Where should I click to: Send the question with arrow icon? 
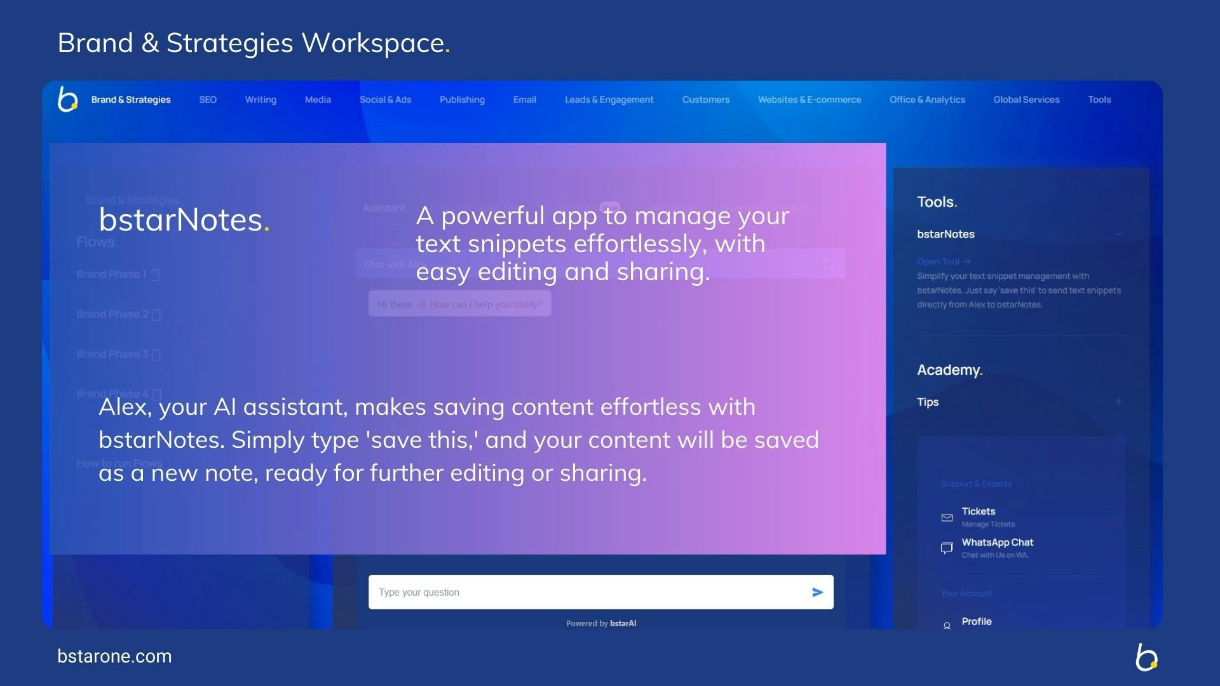click(817, 592)
